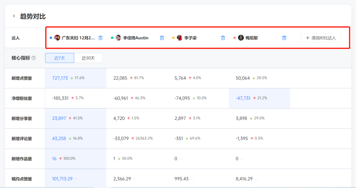Click the avatar for 梅尼耶
356x188 pixels.
(241, 38)
